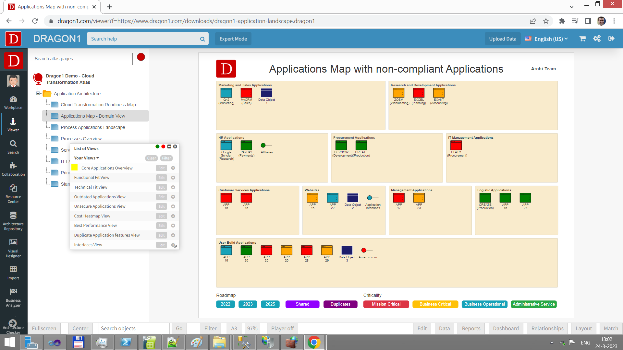Click the logout icon in header
Image resolution: width=623 pixels, height=350 pixels.
[611, 39]
